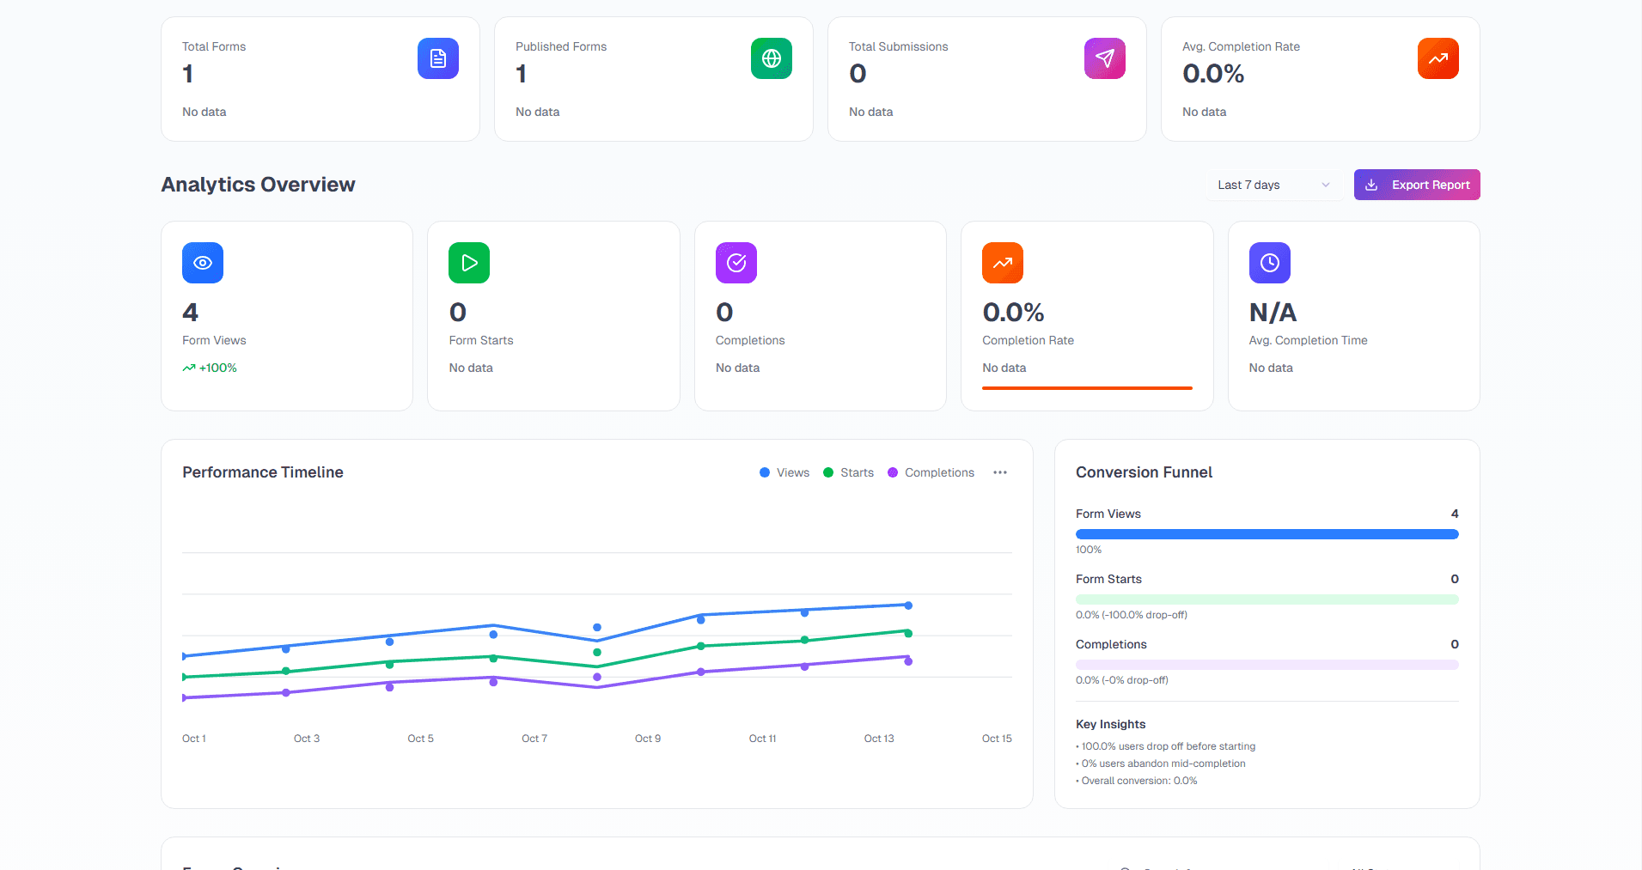
Task: Click the Analytics Overview heading
Action: tap(258, 185)
